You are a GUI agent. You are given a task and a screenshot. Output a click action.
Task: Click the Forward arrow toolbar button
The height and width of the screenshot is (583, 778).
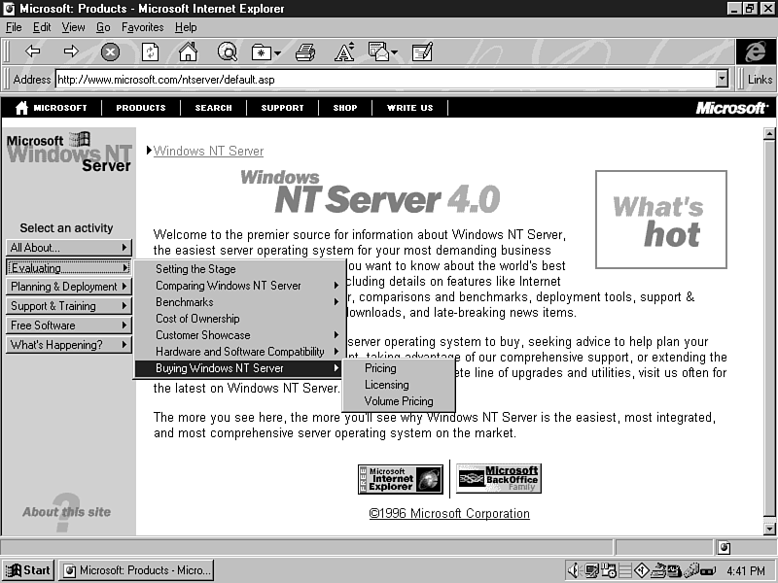click(71, 51)
